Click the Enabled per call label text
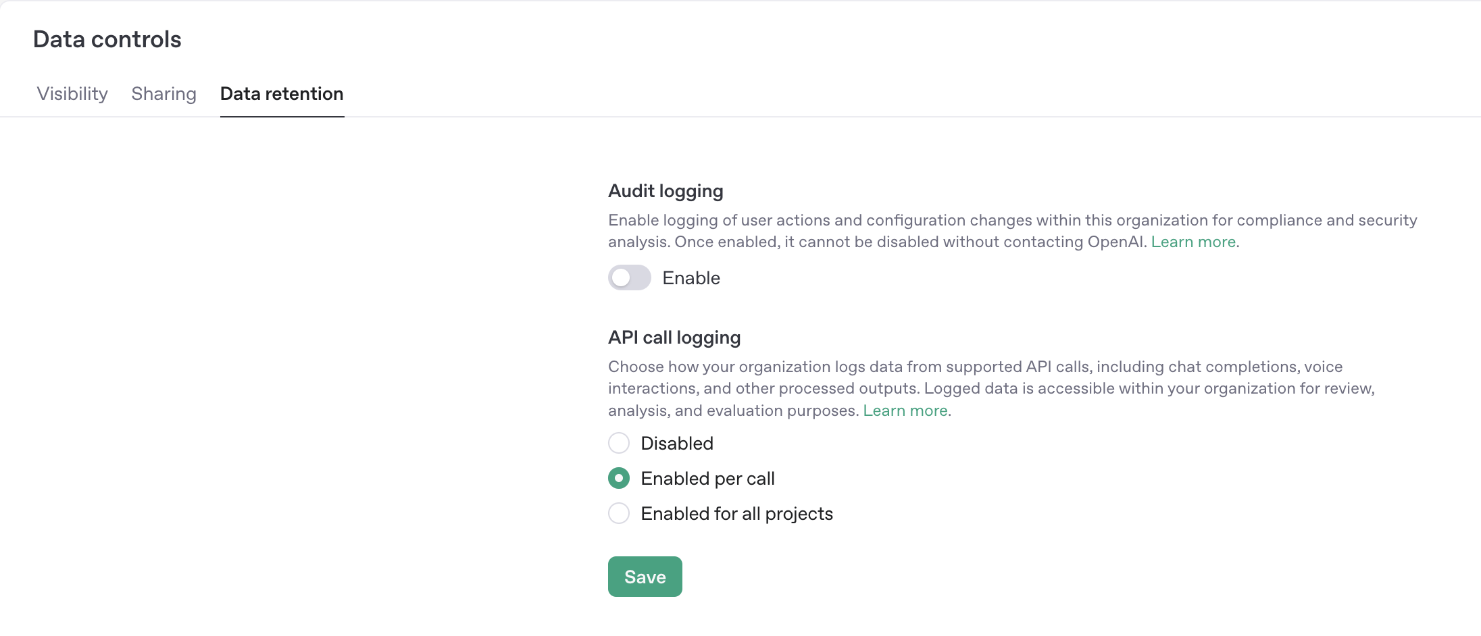Screen dimensions: 1481x636 [708, 478]
